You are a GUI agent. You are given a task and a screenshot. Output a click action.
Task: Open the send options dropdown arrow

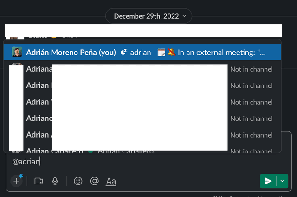tap(282, 181)
